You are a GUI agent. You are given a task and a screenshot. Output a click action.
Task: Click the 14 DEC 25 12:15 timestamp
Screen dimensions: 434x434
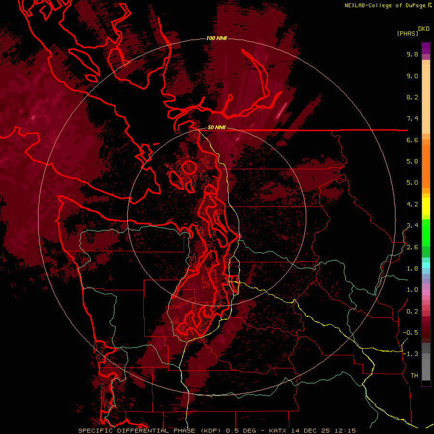pos(323,431)
